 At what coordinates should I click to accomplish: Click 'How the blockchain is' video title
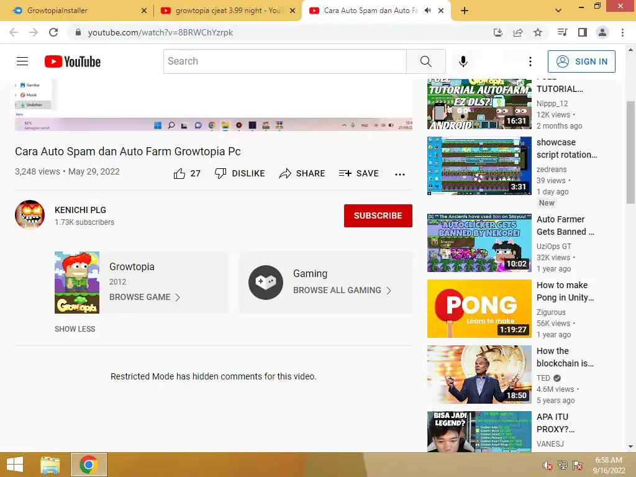tap(565, 357)
